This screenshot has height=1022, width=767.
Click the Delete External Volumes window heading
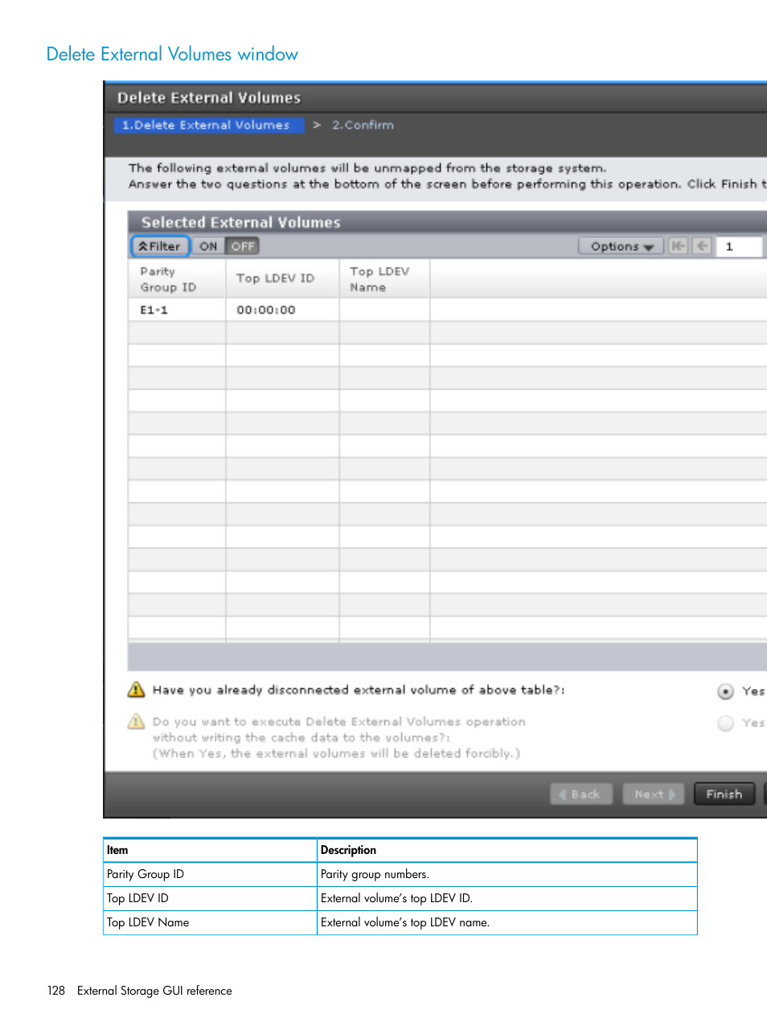pos(172,54)
